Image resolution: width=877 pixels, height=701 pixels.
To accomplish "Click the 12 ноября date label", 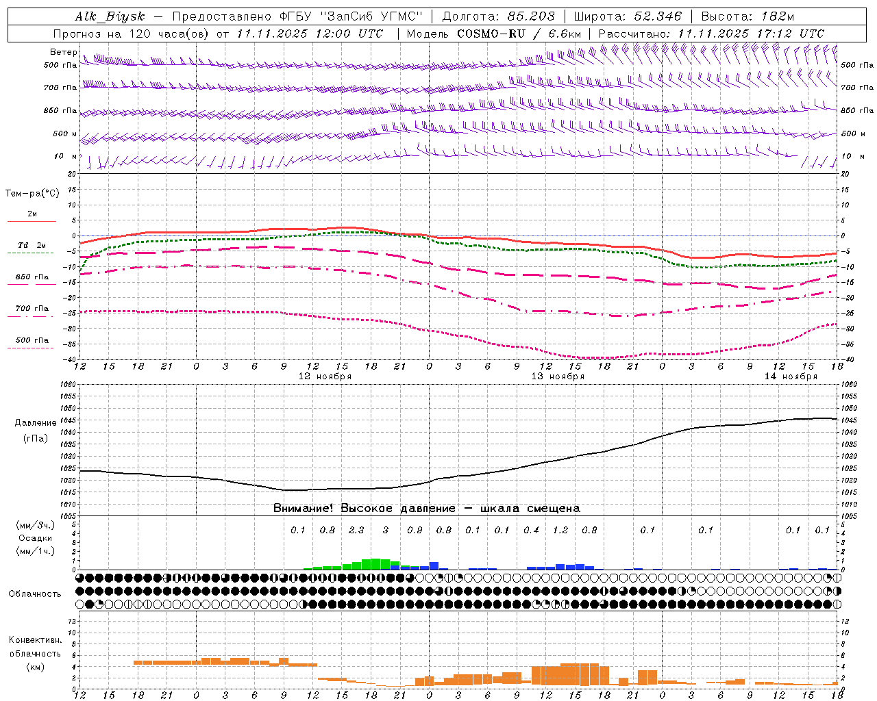I will point(325,377).
